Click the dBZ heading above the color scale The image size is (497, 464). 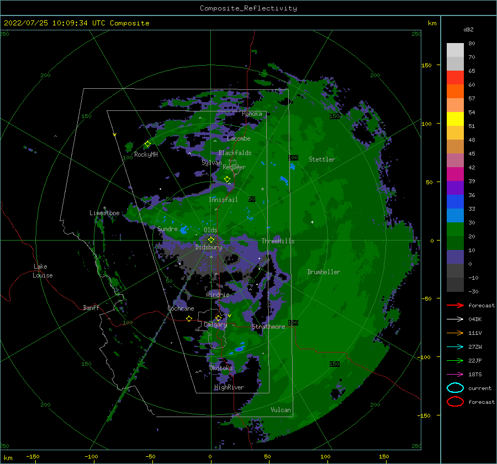click(x=468, y=29)
